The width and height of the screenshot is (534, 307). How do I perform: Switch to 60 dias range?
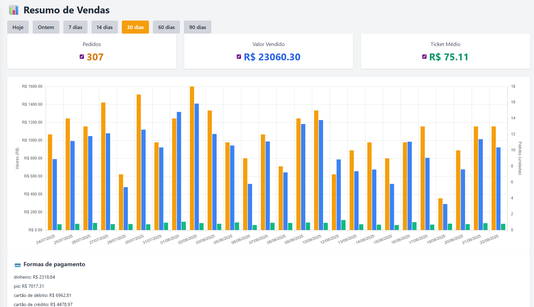(x=167, y=27)
